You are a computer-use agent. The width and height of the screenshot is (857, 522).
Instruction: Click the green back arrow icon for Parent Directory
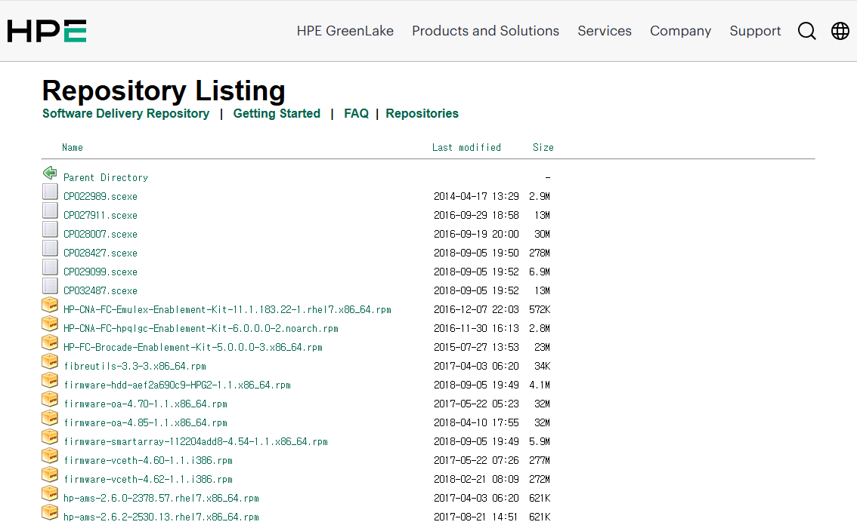tap(50, 173)
